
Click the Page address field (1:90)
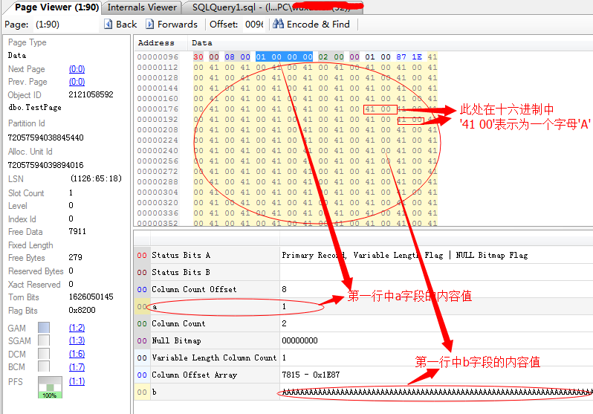pos(65,25)
